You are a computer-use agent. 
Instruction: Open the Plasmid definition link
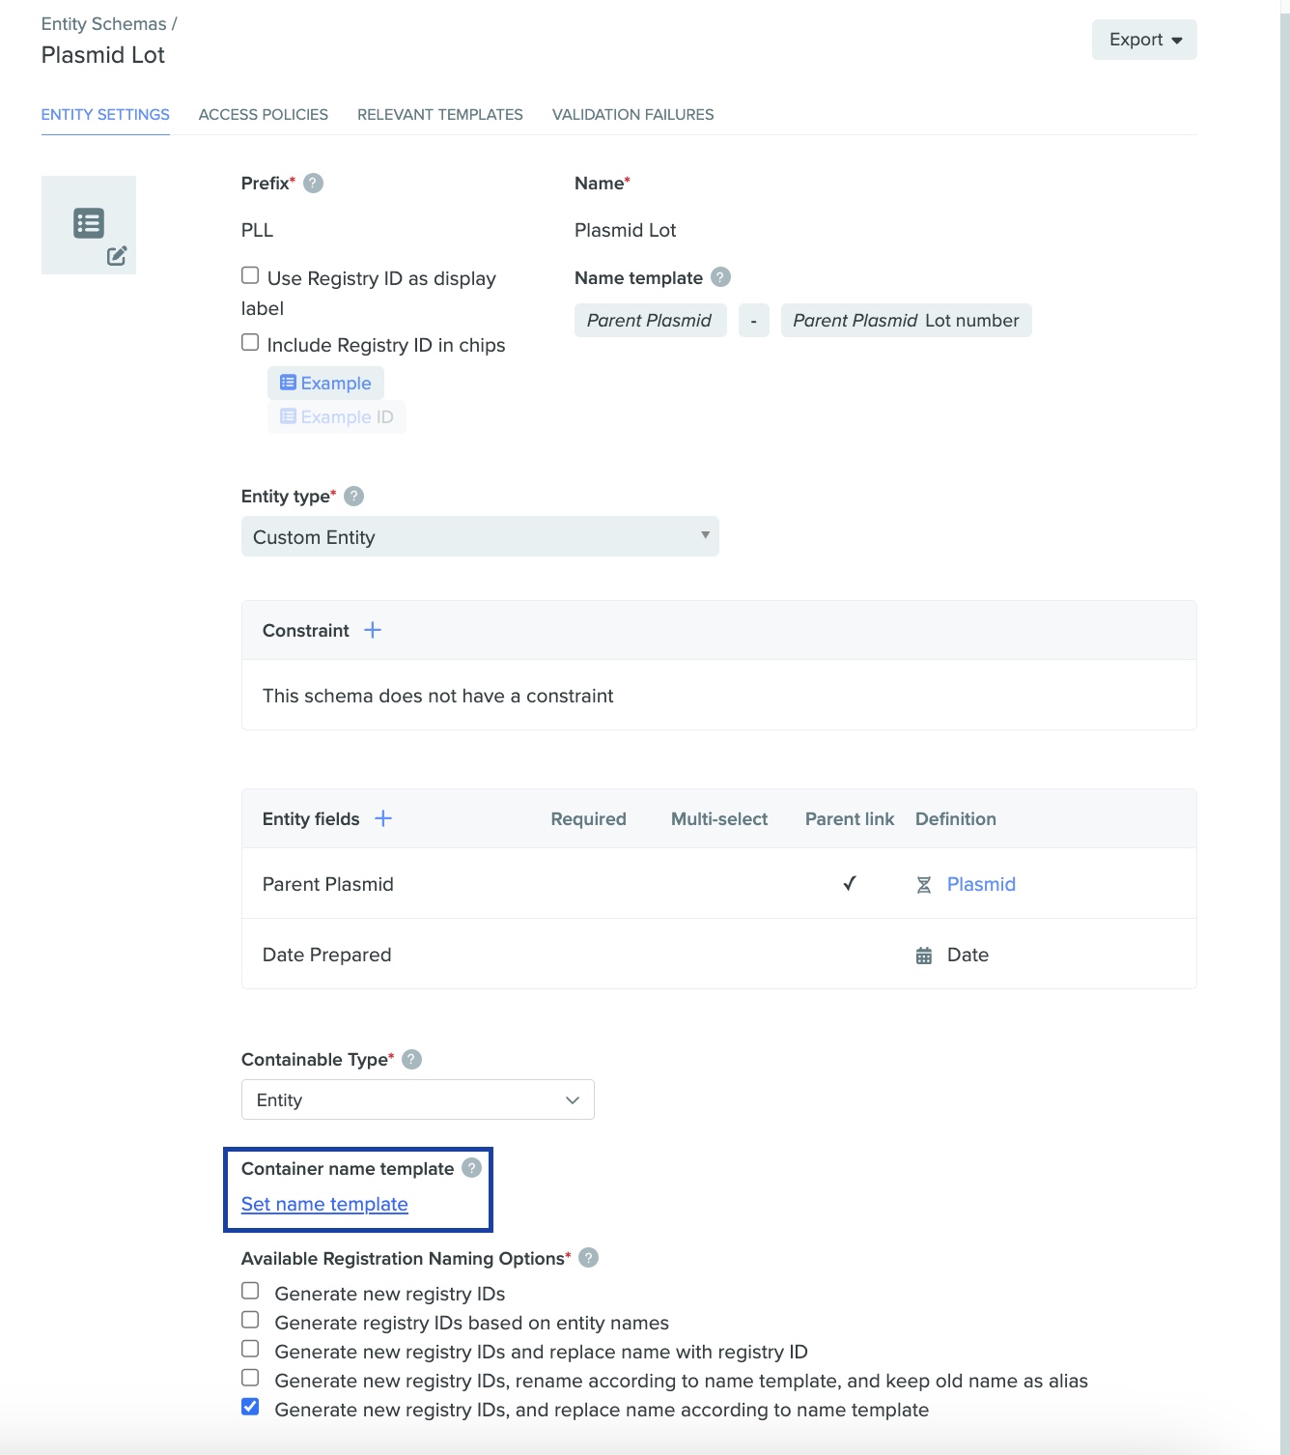pos(981,884)
